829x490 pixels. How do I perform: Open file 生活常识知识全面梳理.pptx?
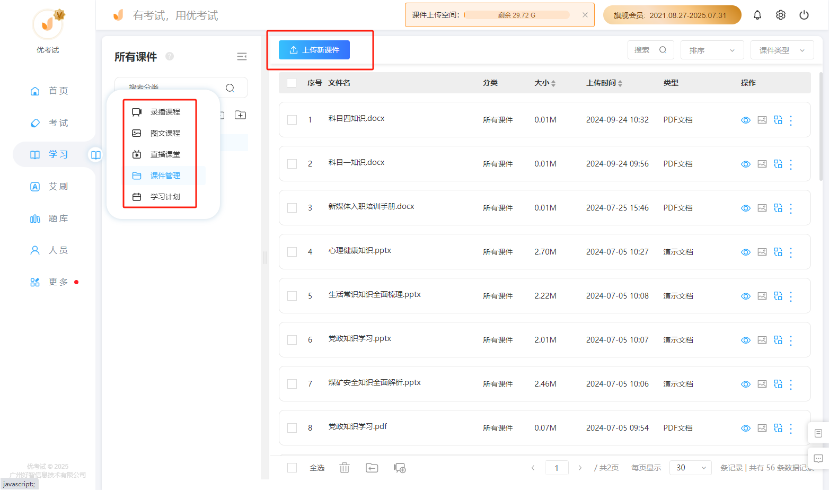pyautogui.click(x=375, y=294)
